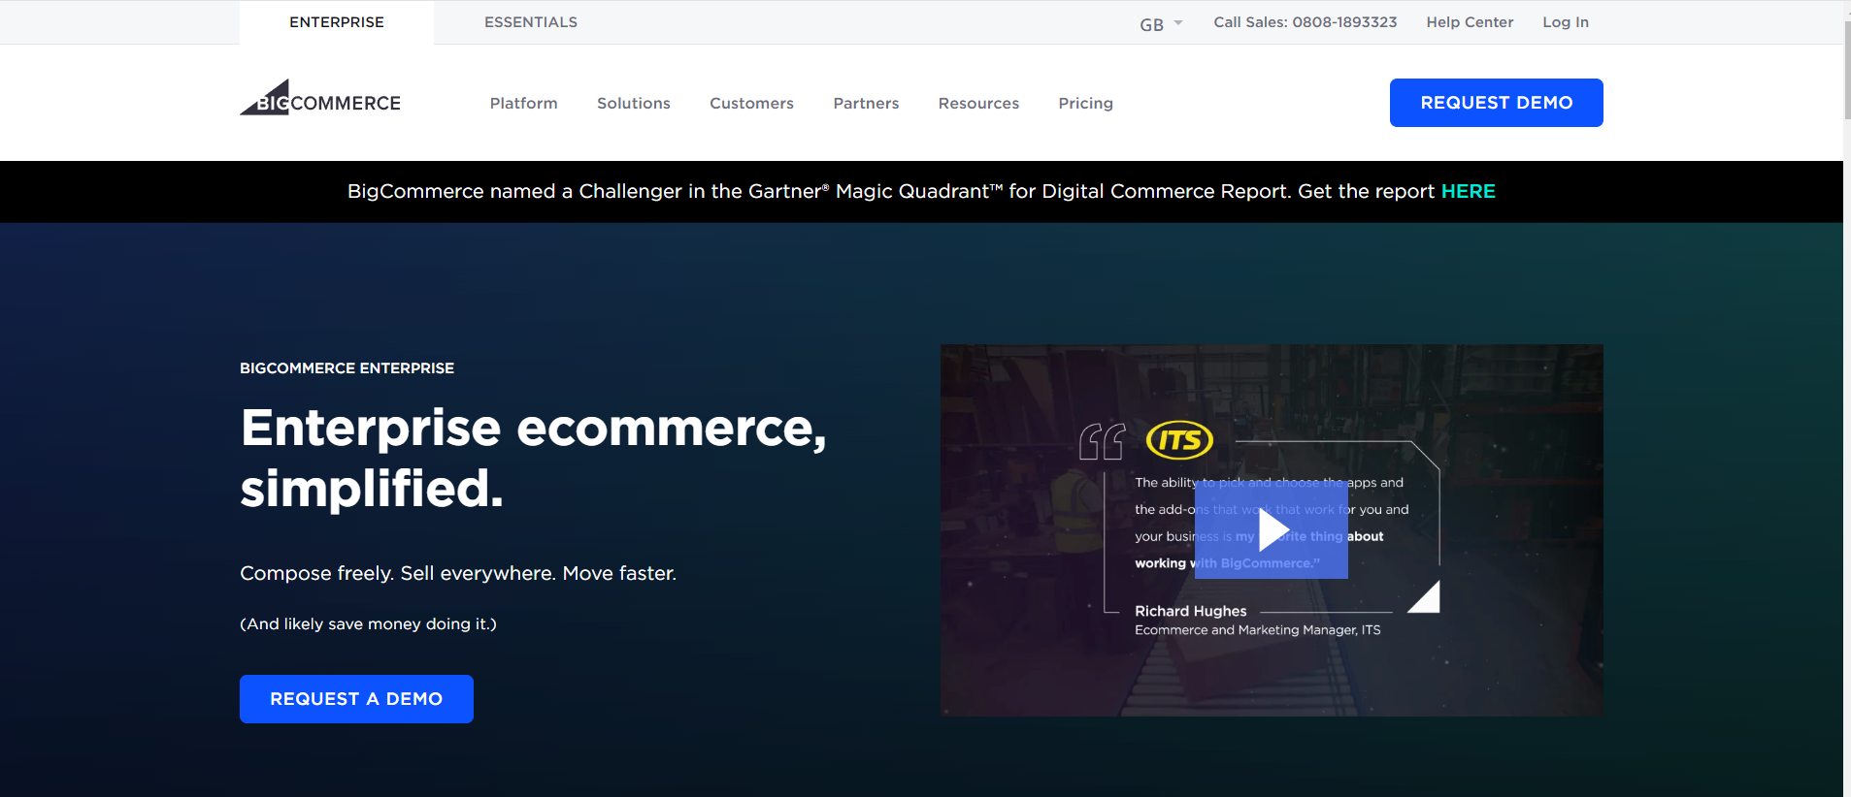This screenshot has height=797, width=1851.
Task: Open the Platform menu
Action: pos(524,103)
